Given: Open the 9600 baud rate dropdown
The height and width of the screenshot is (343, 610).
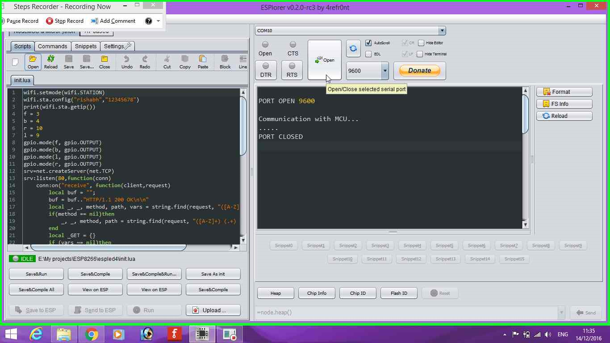Looking at the screenshot, I should [x=384, y=71].
